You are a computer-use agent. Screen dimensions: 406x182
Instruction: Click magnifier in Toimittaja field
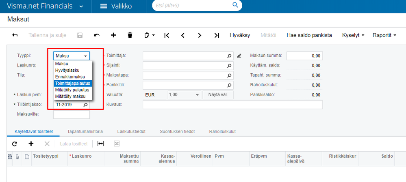pos(229,56)
